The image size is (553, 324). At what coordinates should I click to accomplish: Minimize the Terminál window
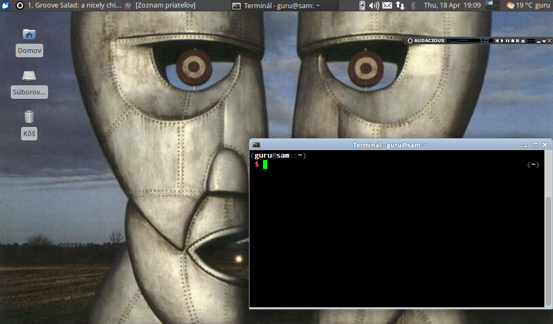pos(525,145)
